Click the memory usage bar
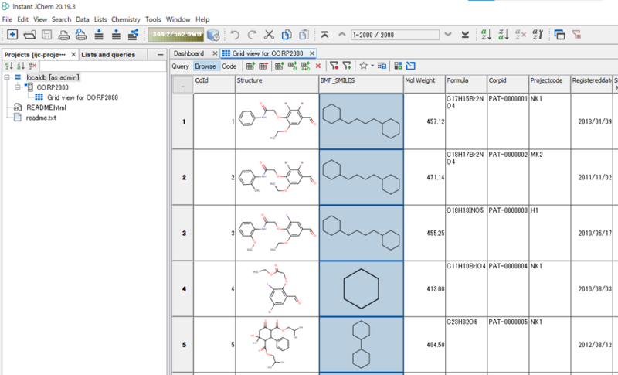 (x=176, y=35)
